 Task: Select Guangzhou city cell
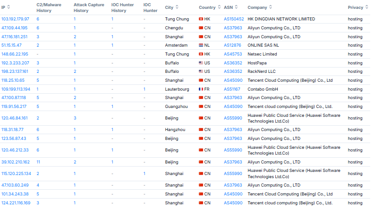pos(176,107)
